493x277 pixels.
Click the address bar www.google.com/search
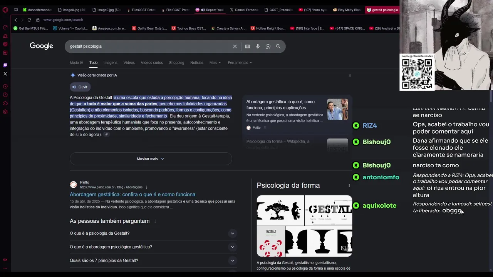click(63, 20)
